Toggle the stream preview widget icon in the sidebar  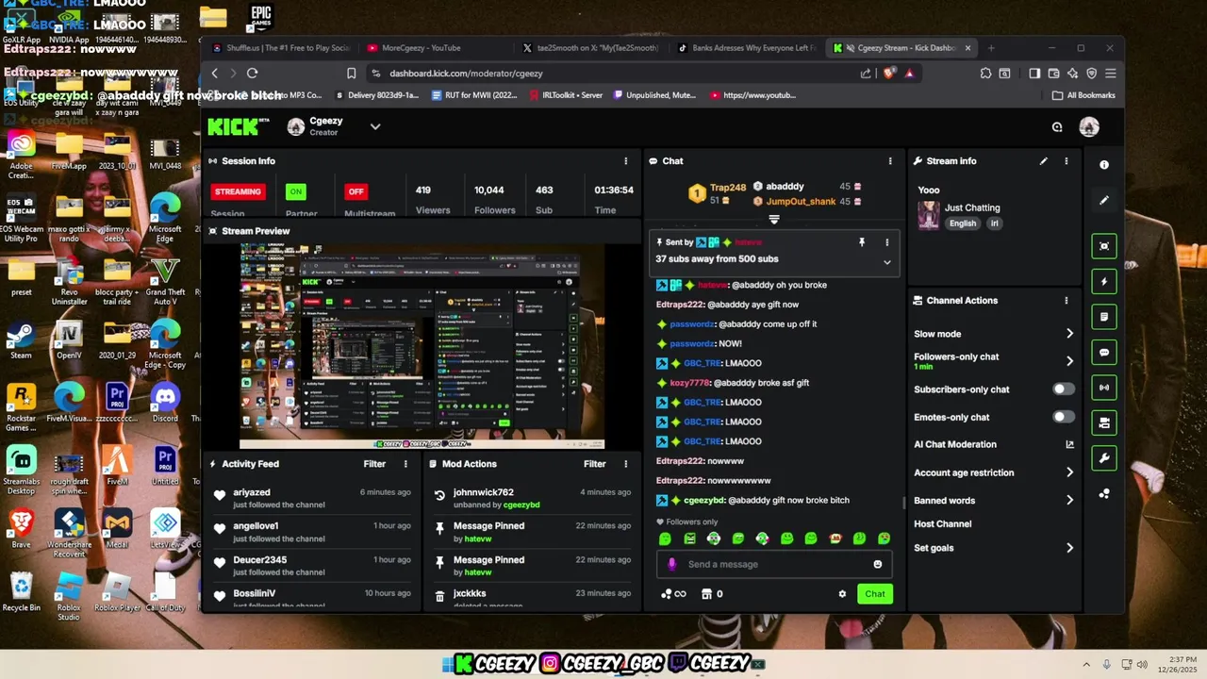point(1104,246)
